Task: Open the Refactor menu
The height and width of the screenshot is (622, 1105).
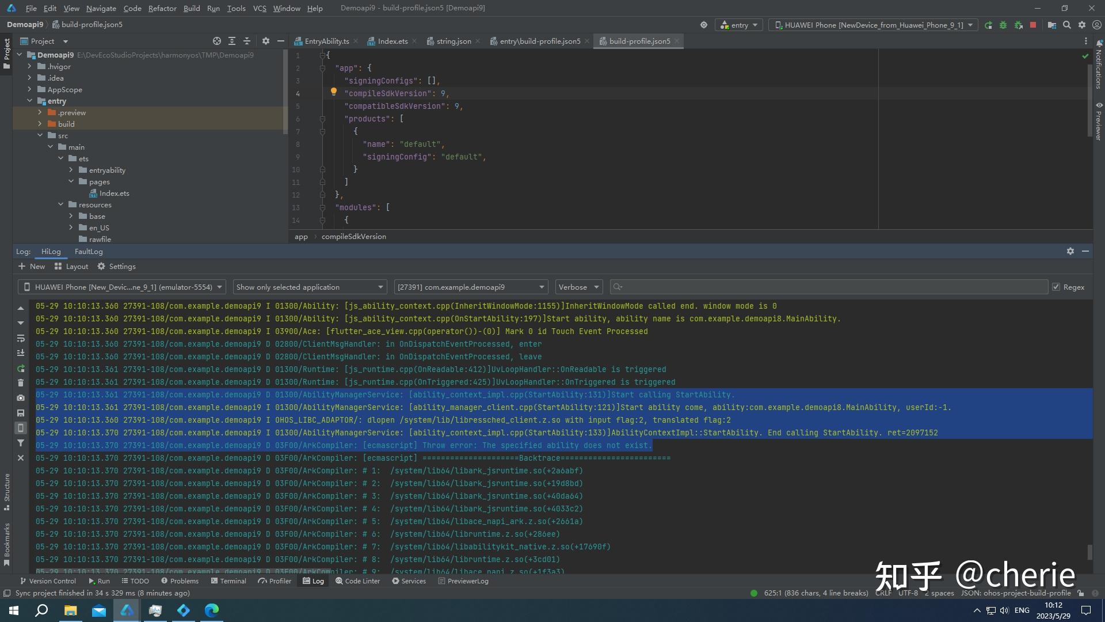Action: point(162,8)
